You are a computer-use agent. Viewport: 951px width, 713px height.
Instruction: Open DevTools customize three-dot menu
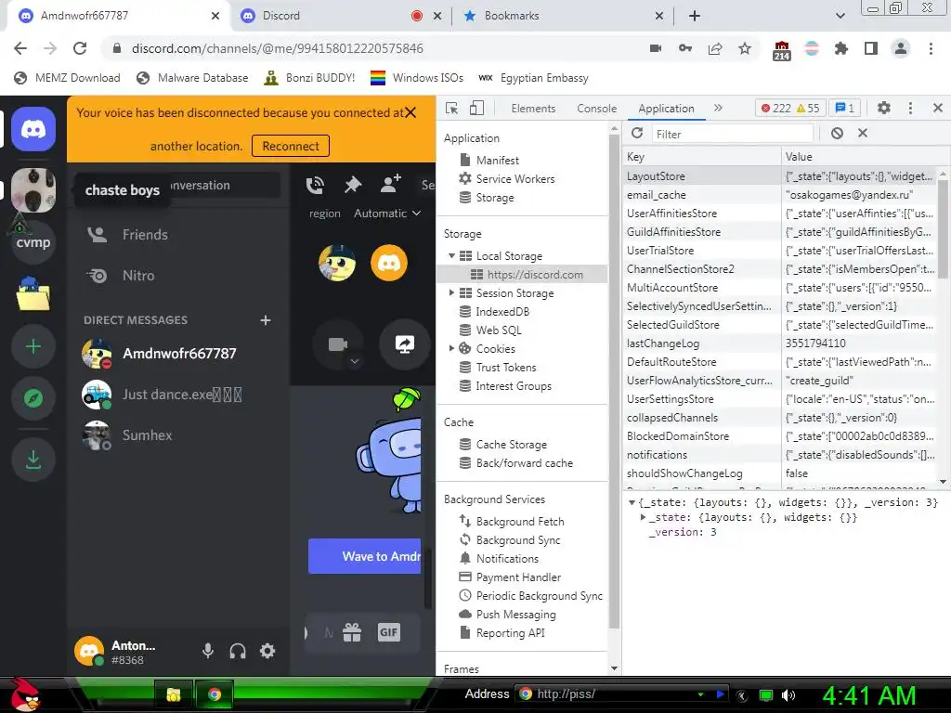(910, 108)
